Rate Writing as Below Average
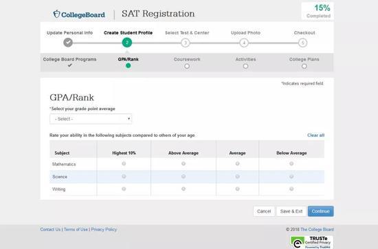This screenshot has width=378, height=249. [291, 188]
